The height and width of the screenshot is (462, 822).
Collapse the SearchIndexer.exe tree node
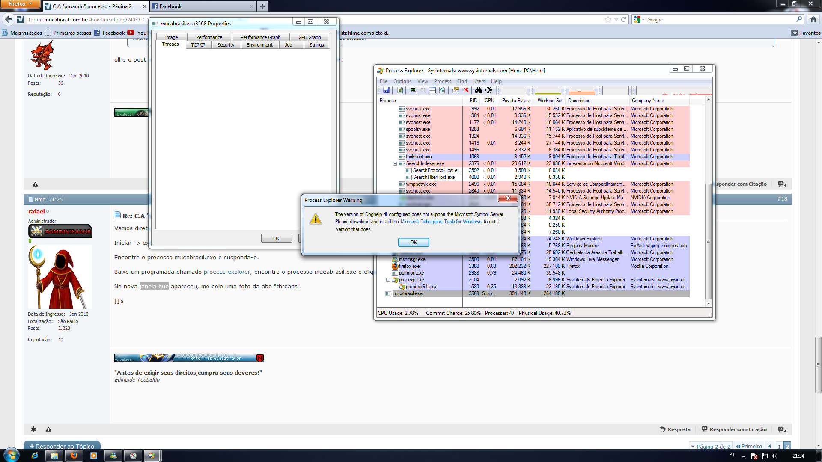[395, 164]
